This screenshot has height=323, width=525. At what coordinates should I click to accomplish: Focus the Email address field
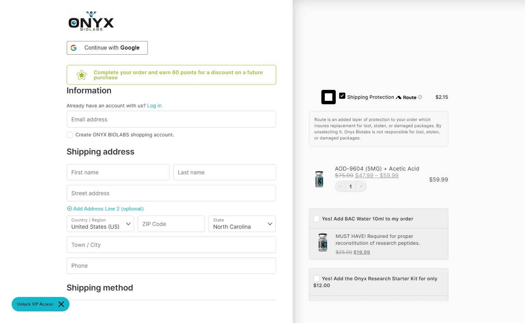[x=171, y=119]
